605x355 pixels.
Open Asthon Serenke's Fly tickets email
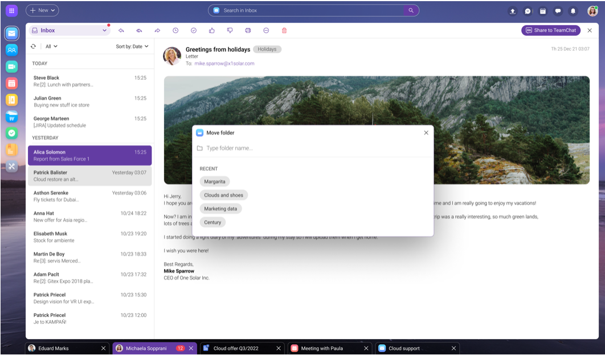point(90,196)
